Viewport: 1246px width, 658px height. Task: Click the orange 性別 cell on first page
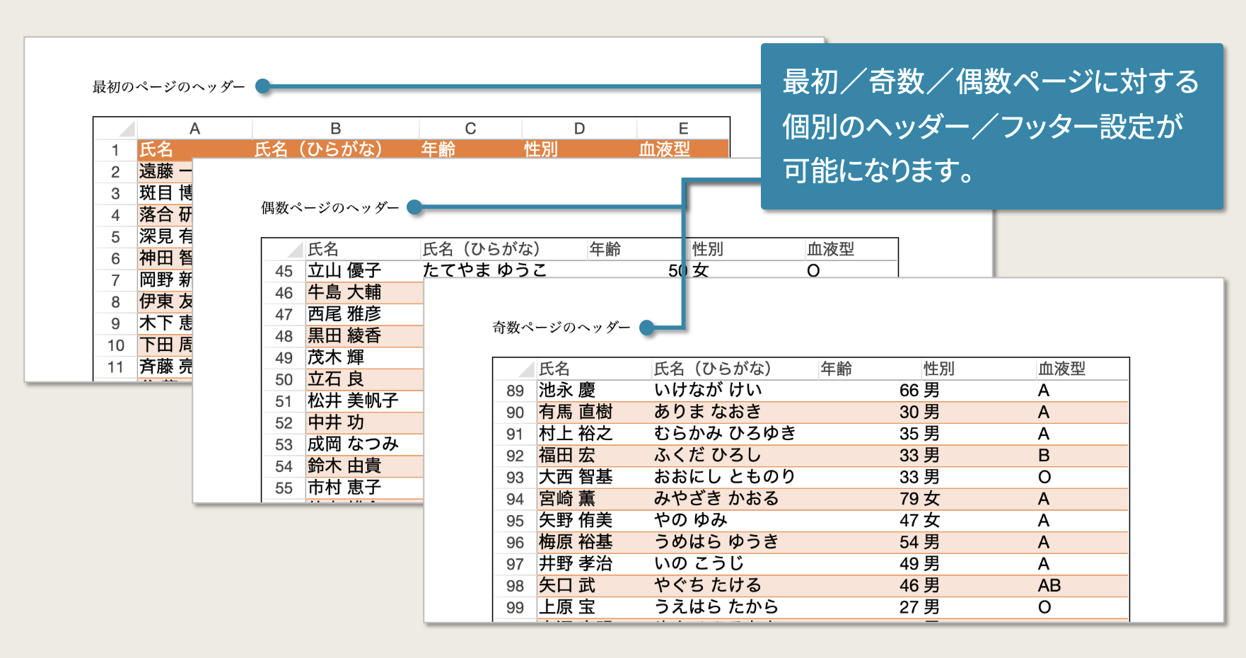click(579, 149)
